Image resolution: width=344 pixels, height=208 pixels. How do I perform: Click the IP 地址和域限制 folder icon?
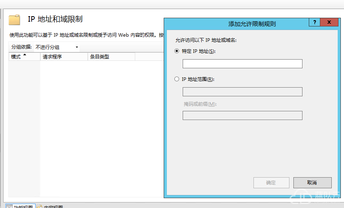click(15, 20)
